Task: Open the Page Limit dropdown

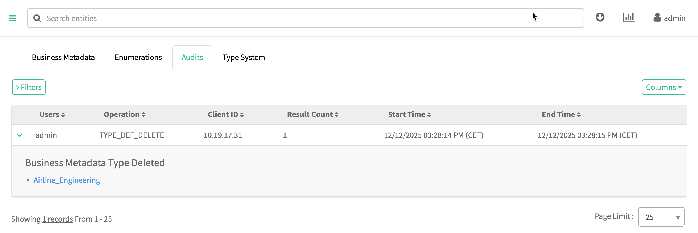Action: click(661, 217)
